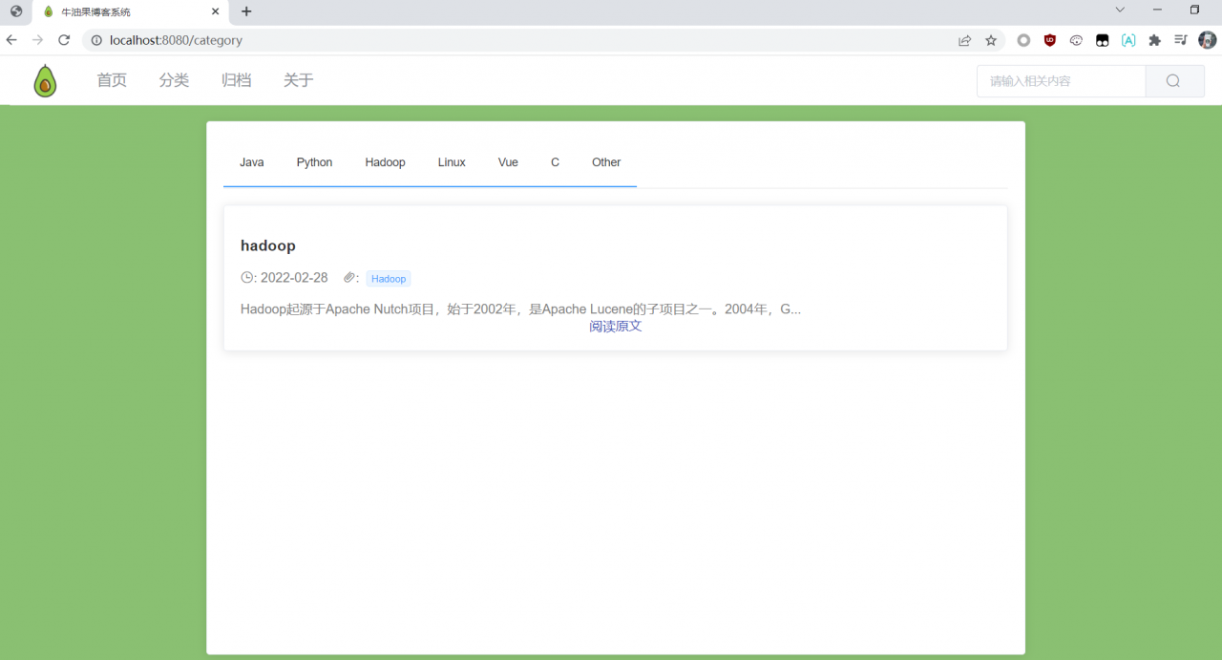Click the hadoop post title
Screen dimensions: 1222x660
(268, 245)
